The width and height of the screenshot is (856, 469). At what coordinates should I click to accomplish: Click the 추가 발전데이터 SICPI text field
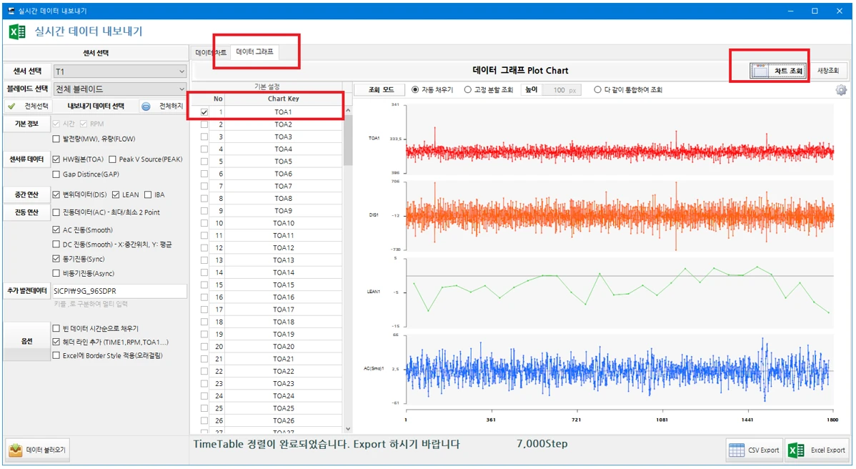coord(119,292)
